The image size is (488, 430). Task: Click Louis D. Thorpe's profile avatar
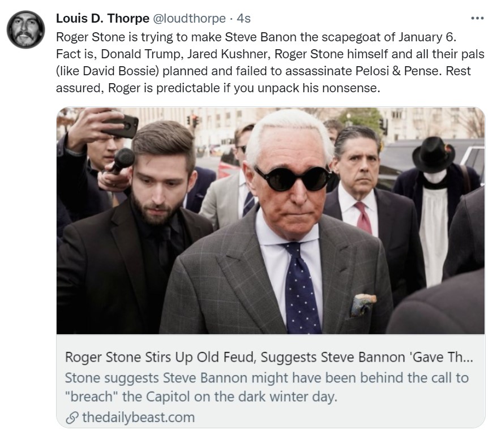25,29
